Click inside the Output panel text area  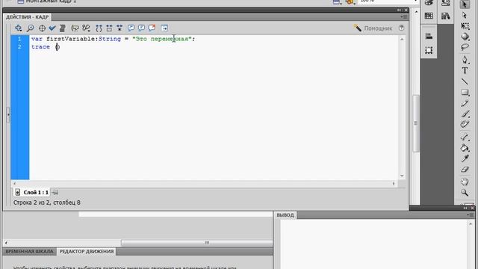373,244
